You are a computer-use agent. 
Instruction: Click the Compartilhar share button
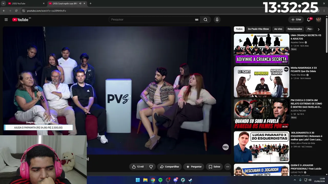tap(169, 167)
